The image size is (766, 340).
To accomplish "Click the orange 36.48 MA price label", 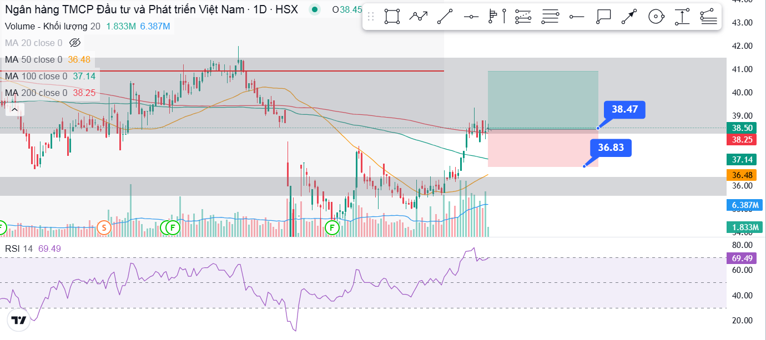I will (742, 175).
